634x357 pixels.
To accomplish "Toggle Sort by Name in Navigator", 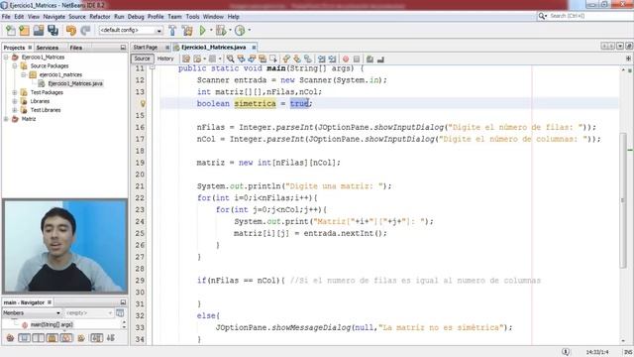I will click(96, 337).
